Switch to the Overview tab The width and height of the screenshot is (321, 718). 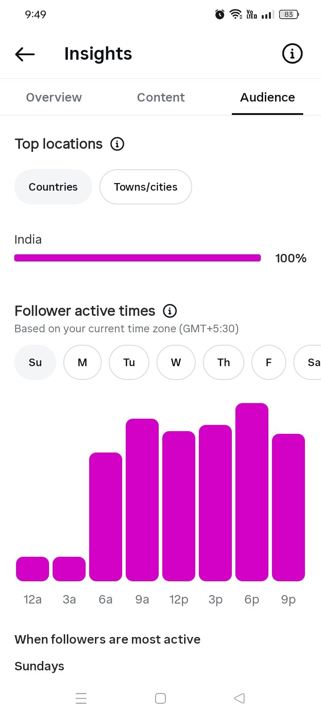(x=54, y=97)
